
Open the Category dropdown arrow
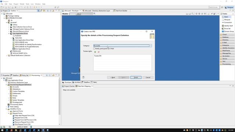pos(151,46)
